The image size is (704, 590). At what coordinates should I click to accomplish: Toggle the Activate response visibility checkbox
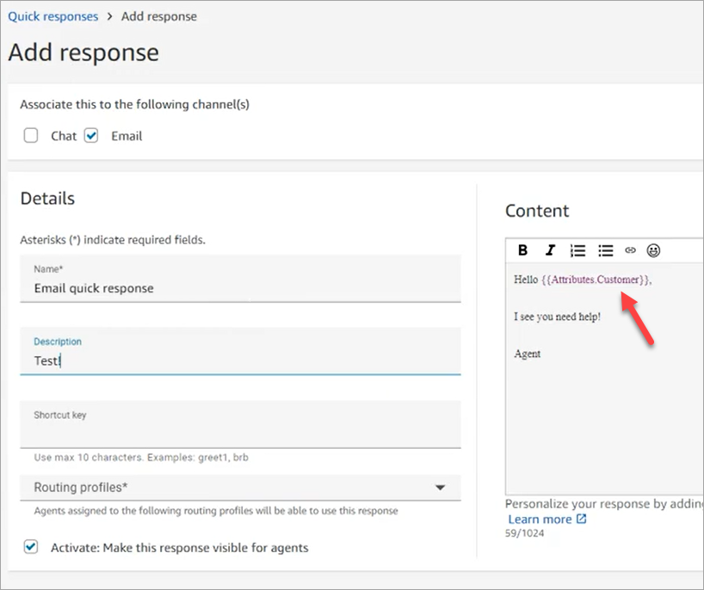tap(31, 547)
